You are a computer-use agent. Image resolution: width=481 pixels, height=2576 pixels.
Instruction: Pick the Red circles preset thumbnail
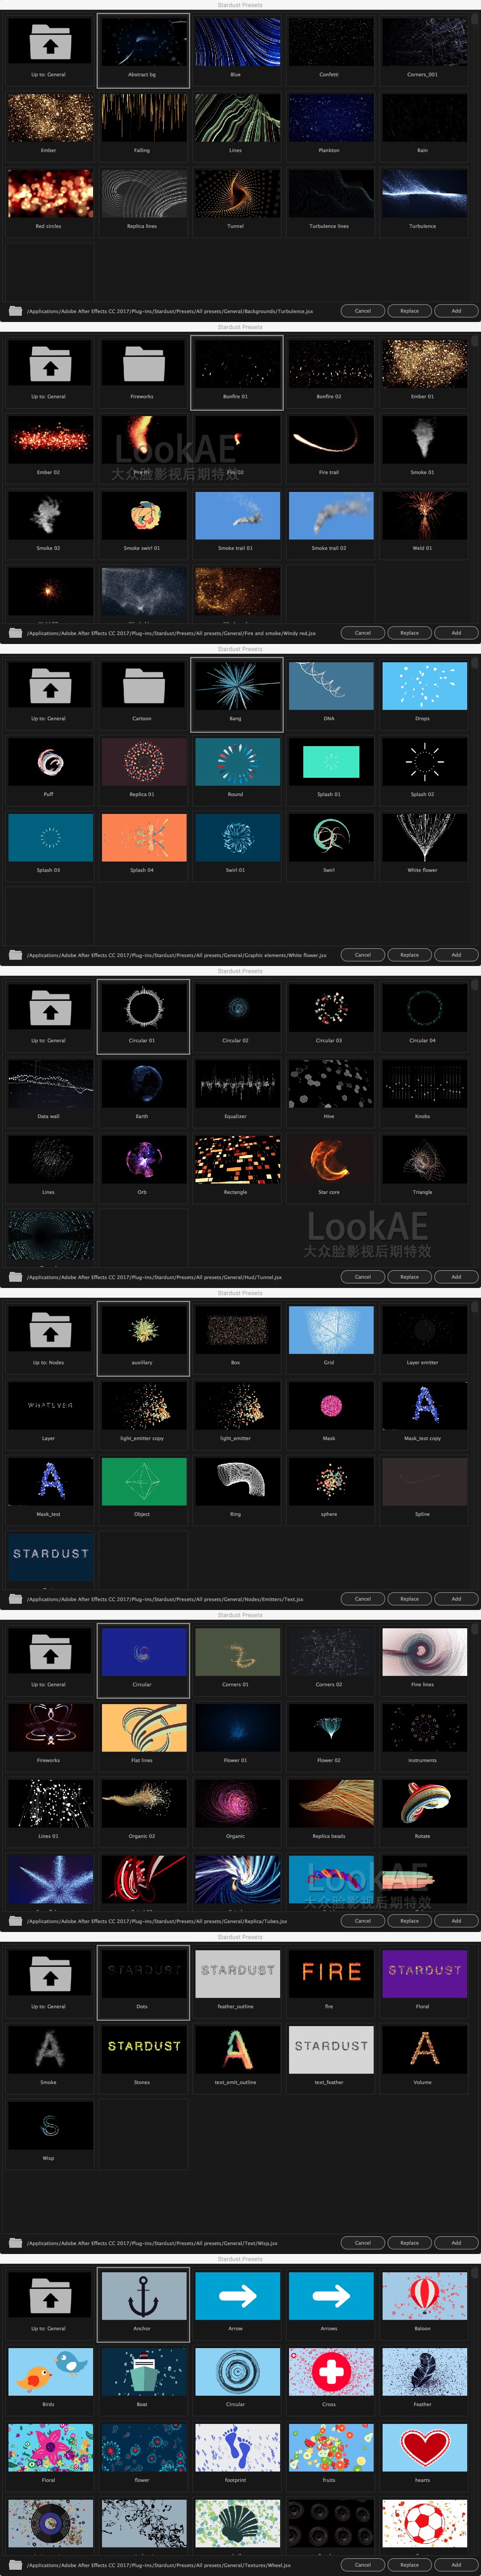pyautogui.click(x=50, y=194)
